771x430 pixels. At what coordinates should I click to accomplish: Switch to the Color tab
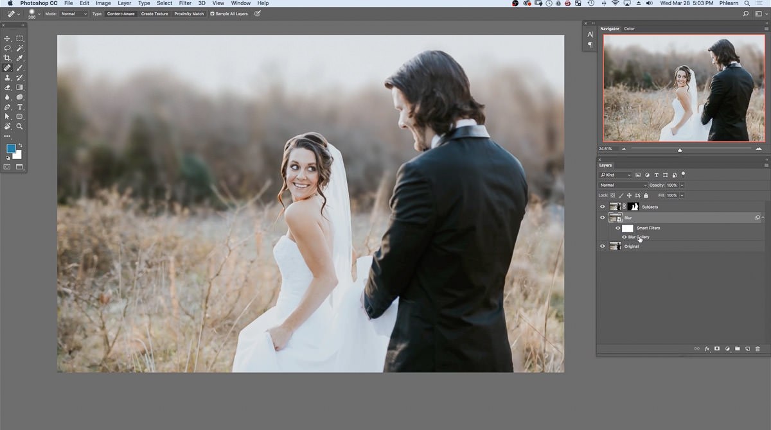click(x=629, y=28)
